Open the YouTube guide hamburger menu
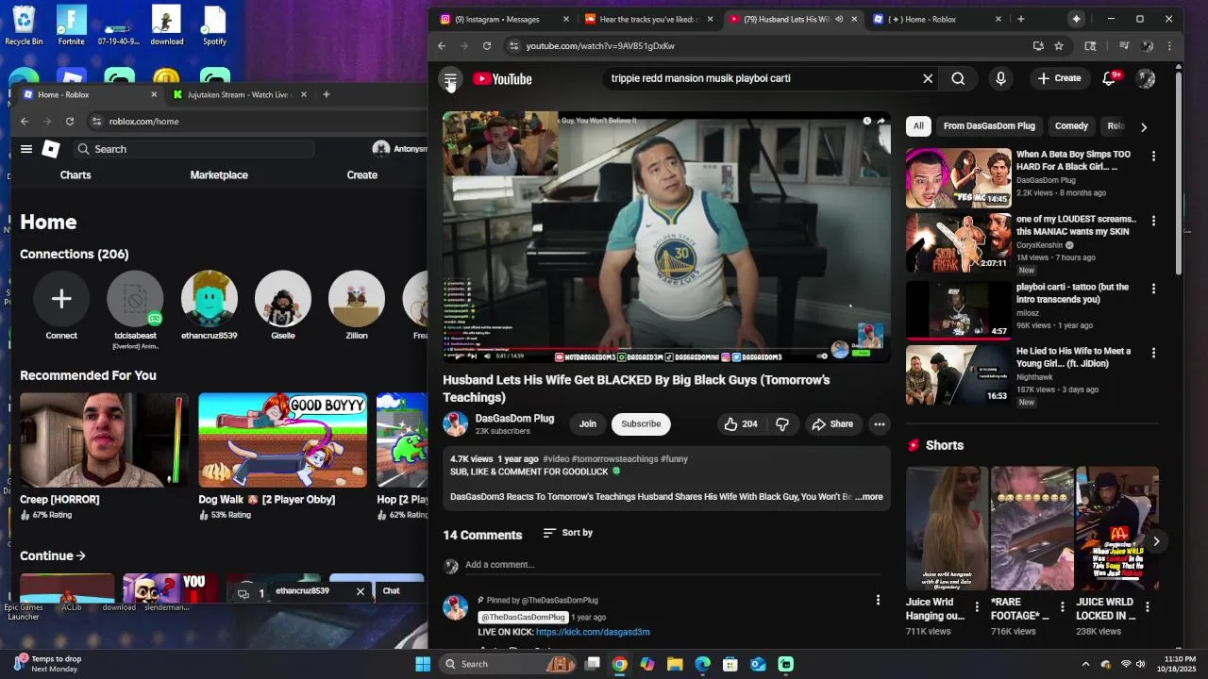1208x679 pixels. click(450, 79)
